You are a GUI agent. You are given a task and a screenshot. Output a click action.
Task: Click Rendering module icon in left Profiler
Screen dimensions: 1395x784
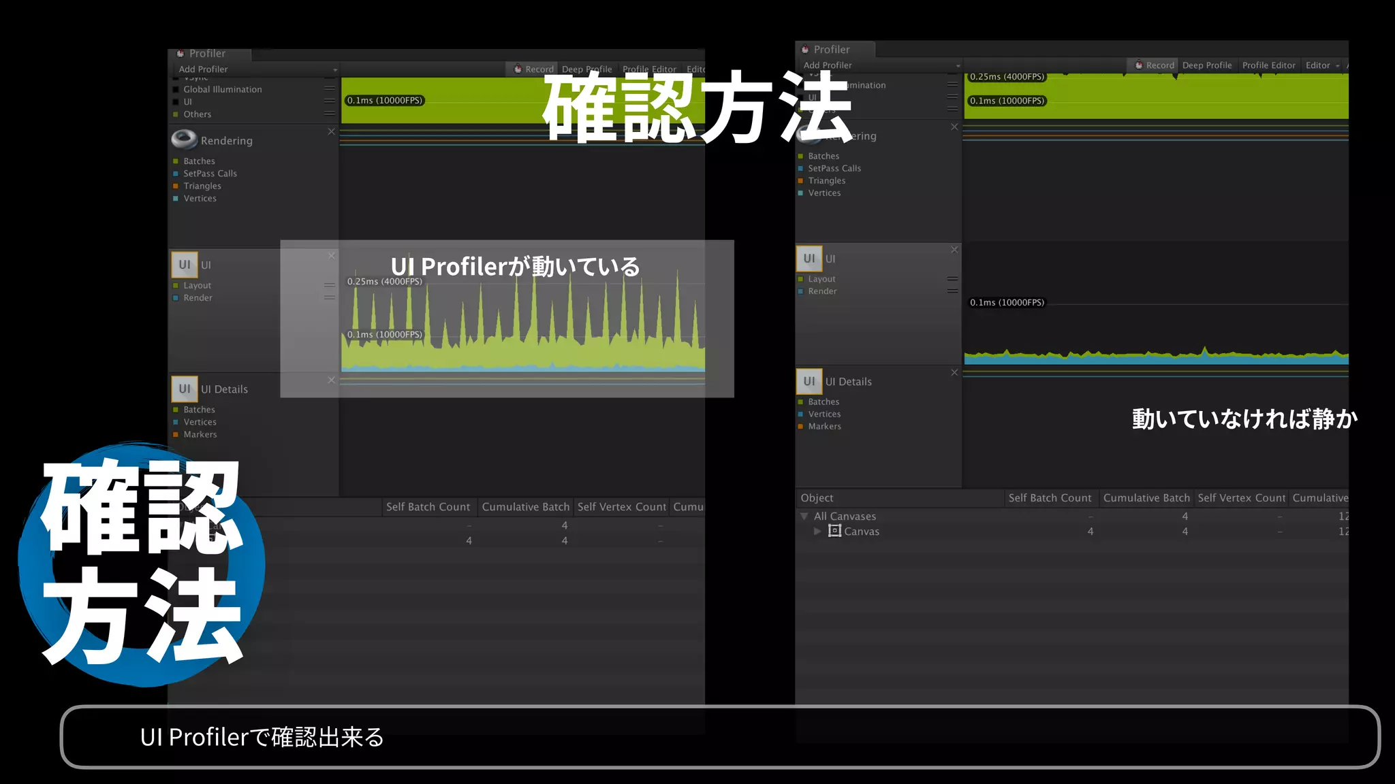[x=184, y=140]
